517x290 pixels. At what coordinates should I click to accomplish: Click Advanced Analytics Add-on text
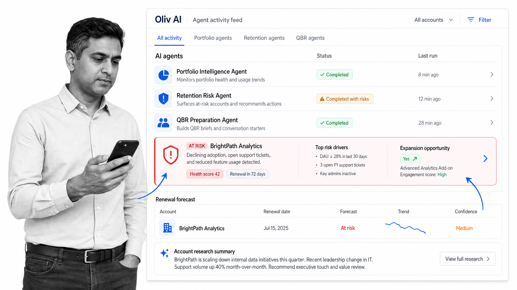(426, 168)
